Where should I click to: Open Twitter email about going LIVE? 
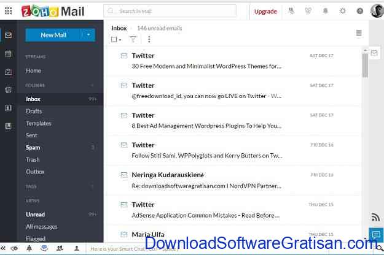[x=234, y=91]
